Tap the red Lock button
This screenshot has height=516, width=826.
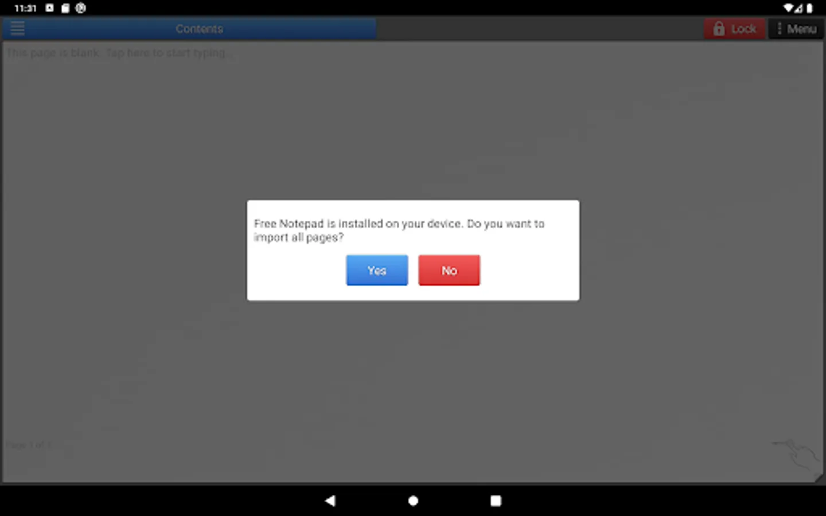(735, 29)
